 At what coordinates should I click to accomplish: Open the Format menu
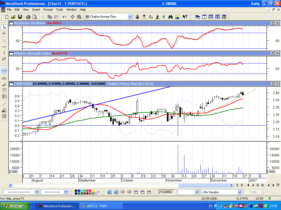point(48,10)
